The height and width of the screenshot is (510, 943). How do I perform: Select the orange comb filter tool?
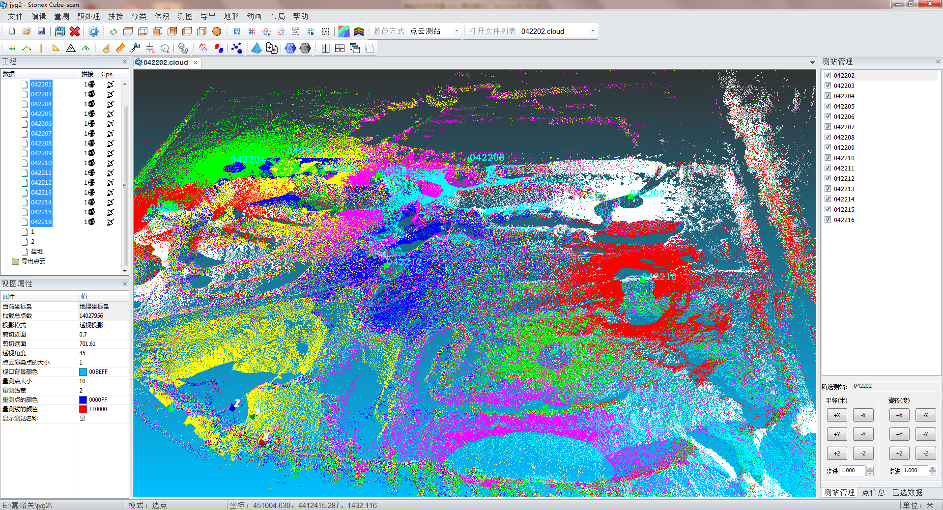click(120, 48)
